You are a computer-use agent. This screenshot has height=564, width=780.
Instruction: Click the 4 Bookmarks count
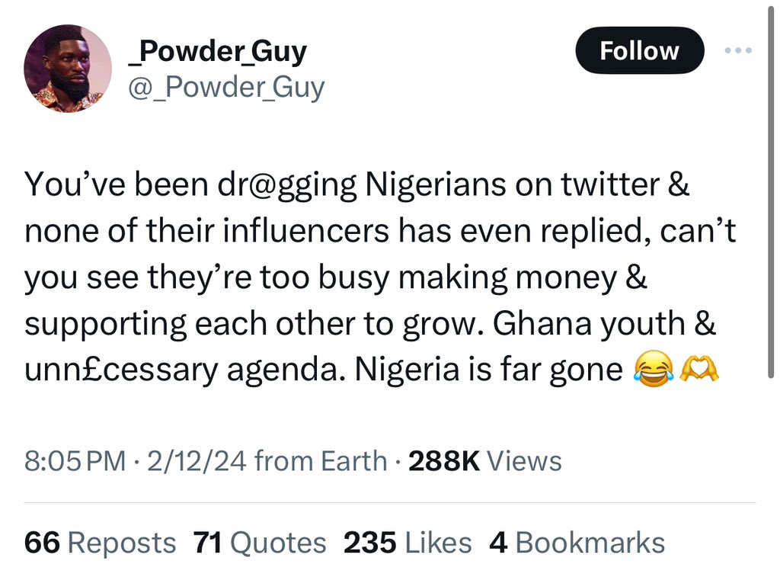point(577,542)
